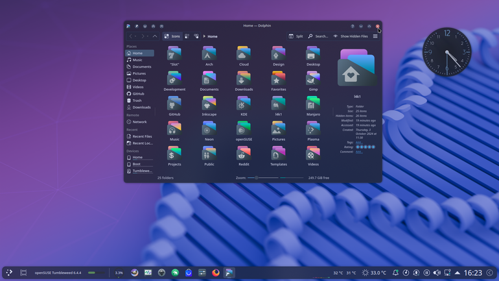Open the Videos folder in file view
The height and width of the screenshot is (281, 499).
pyautogui.click(x=313, y=156)
